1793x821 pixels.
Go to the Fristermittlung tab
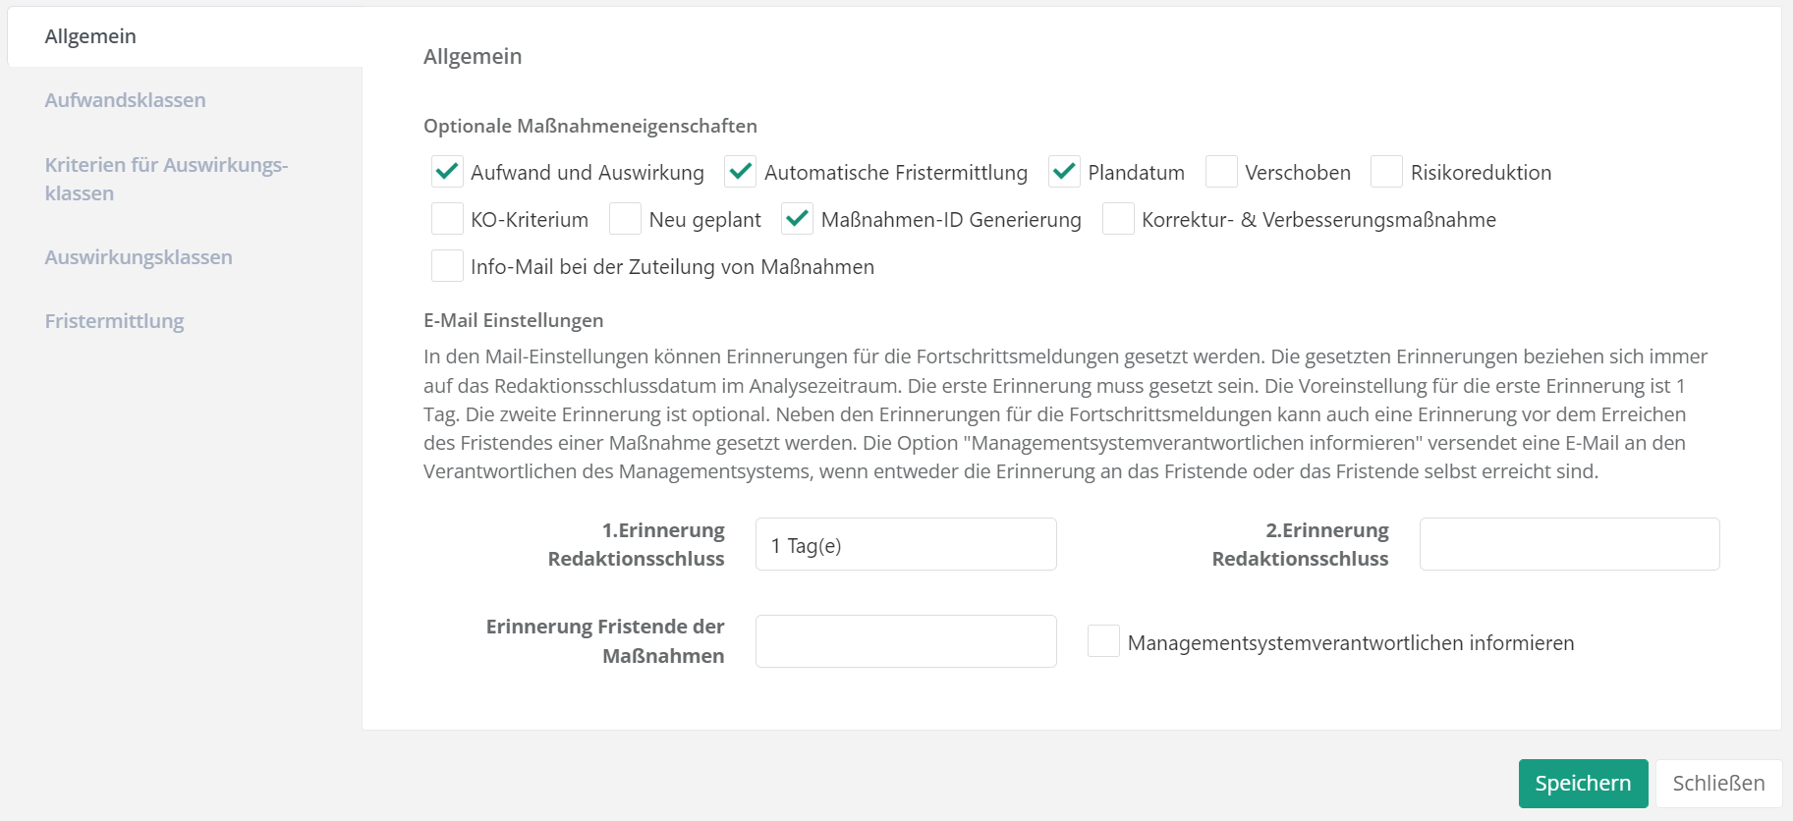pos(114,321)
